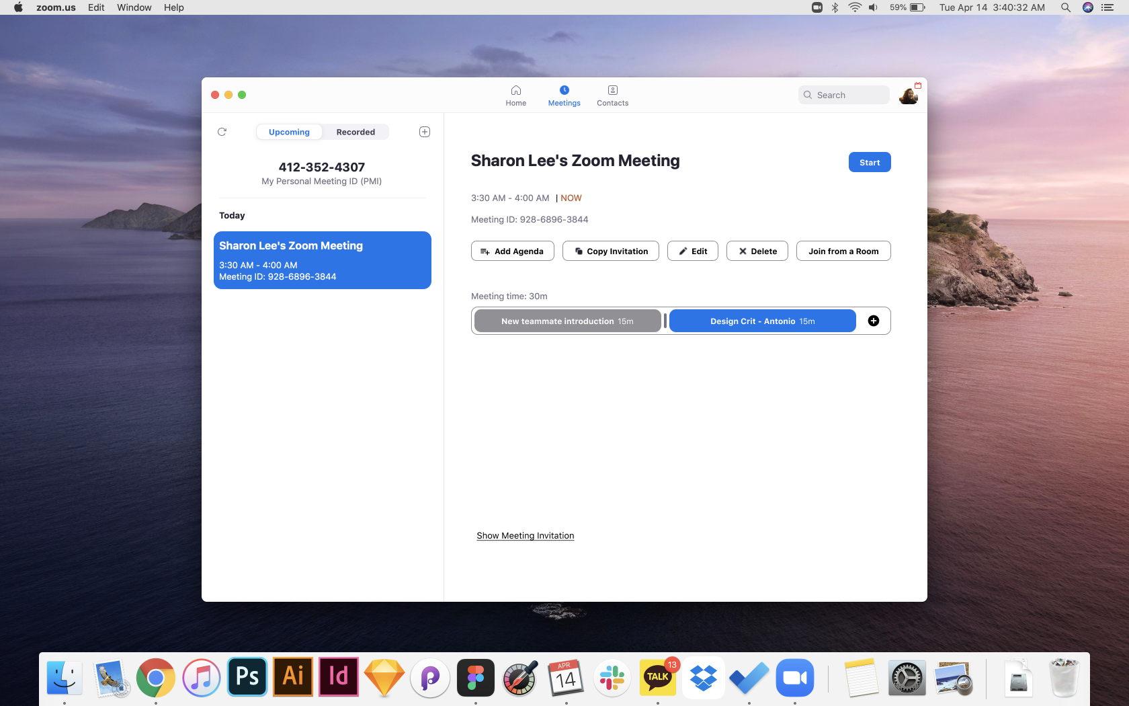Viewport: 1129px width, 706px height.
Task: Select the Meetings tab
Action: click(x=564, y=95)
